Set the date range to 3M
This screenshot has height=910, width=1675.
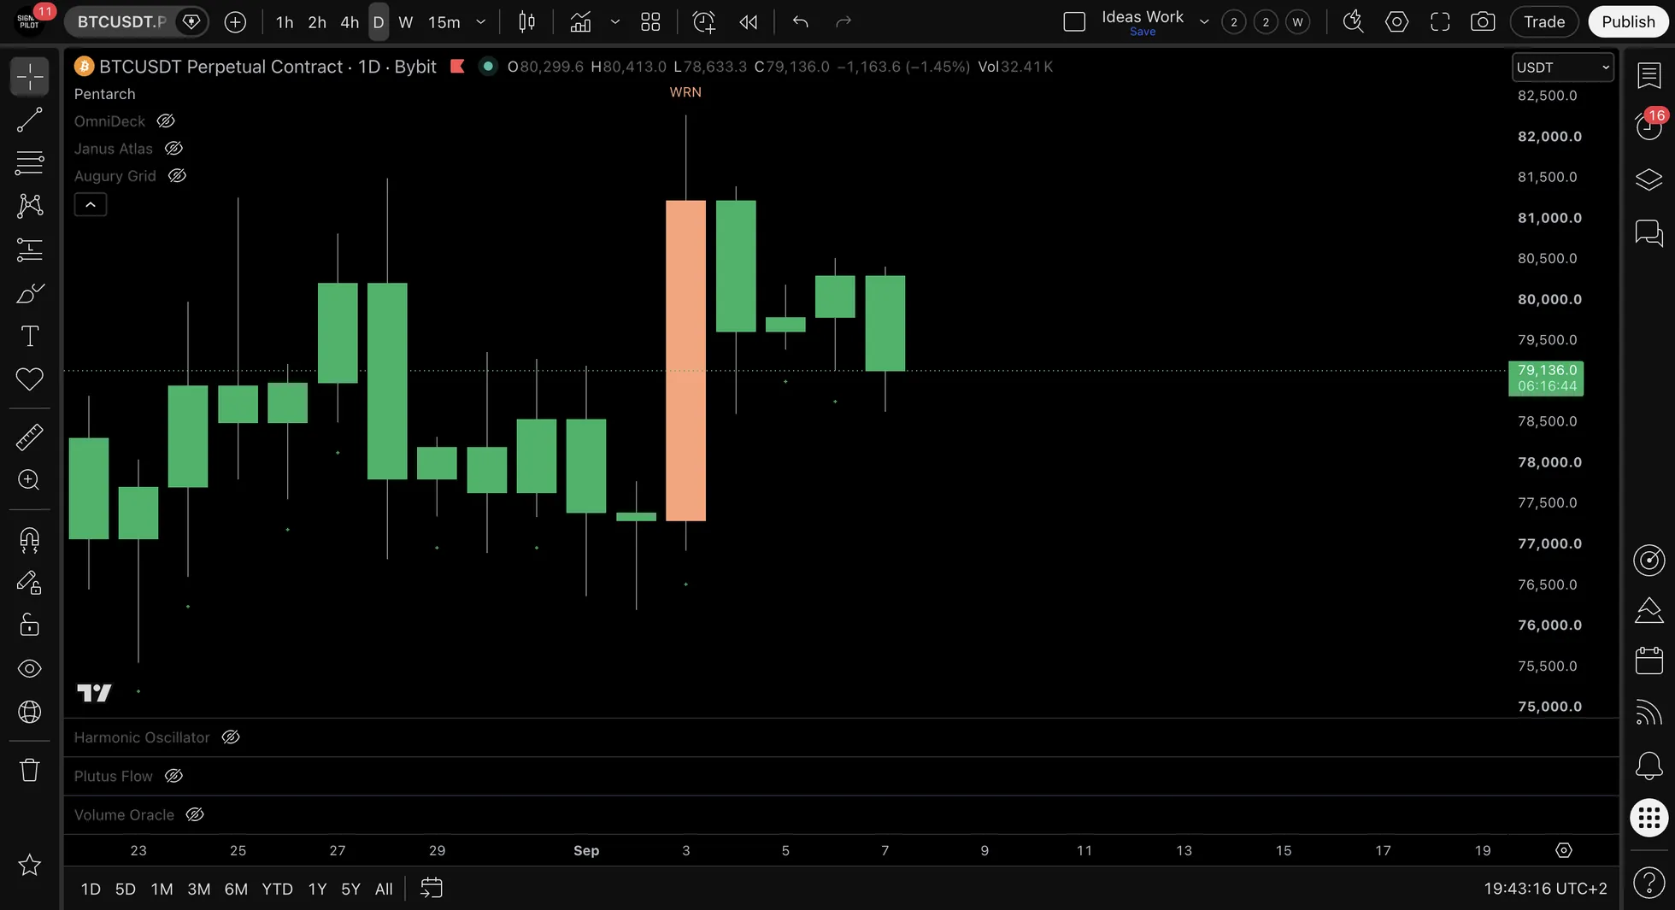[199, 889]
